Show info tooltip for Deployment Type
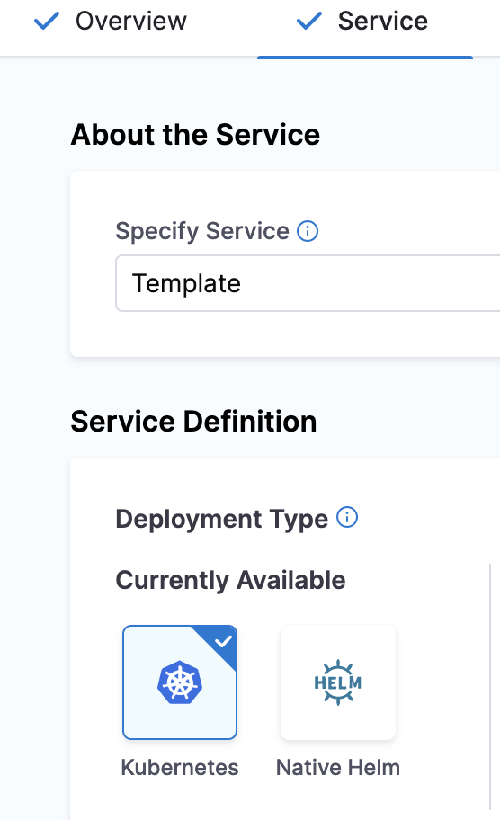The image size is (500, 820). coord(347,517)
